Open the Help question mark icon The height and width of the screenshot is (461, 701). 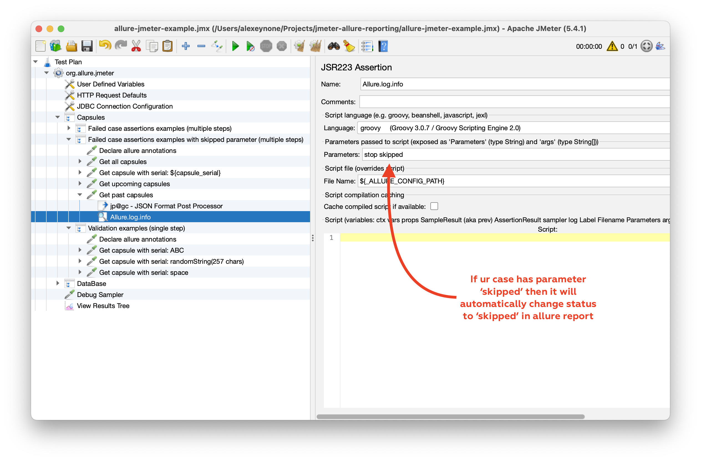(x=383, y=46)
